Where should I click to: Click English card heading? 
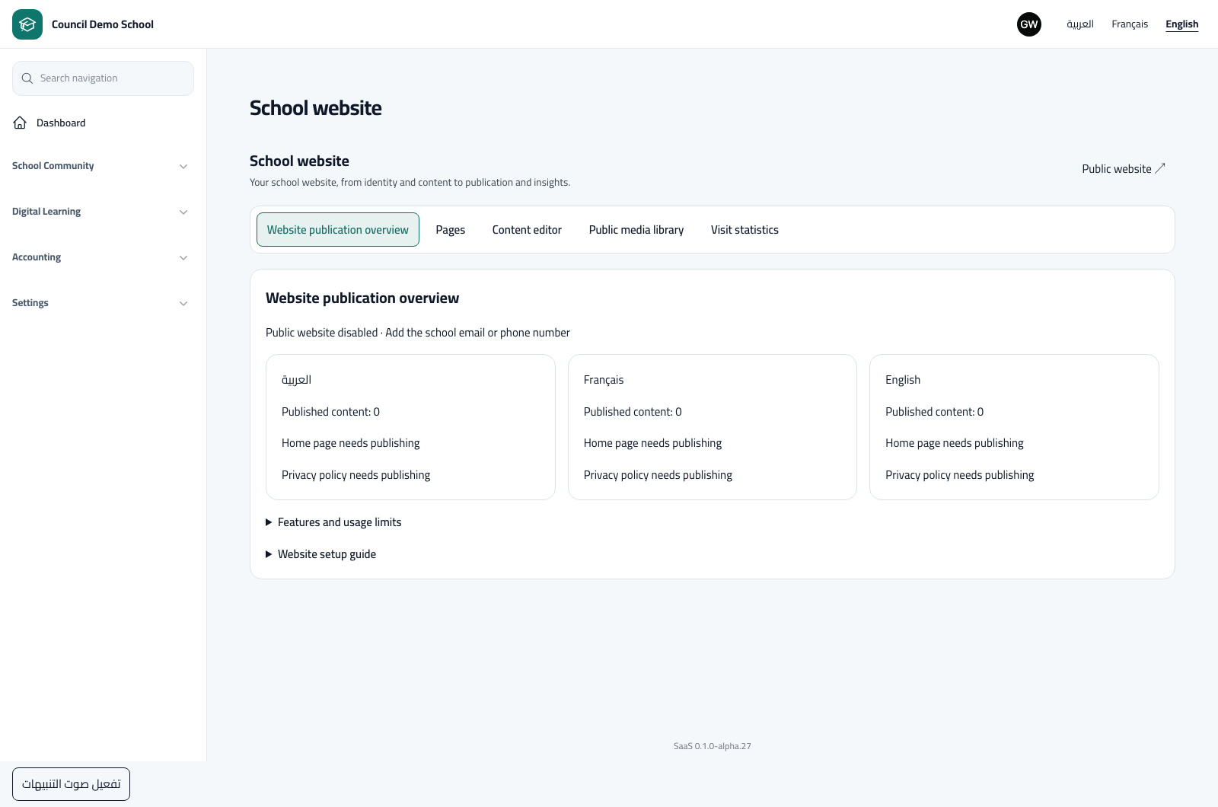click(903, 380)
